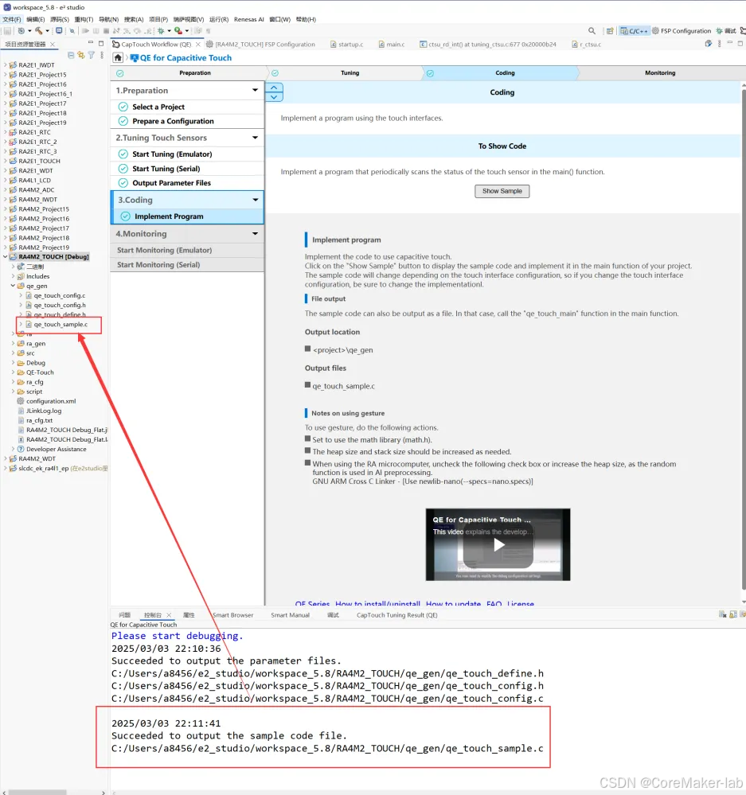
Task: Open the 文件(F) menu
Action: coord(12,19)
